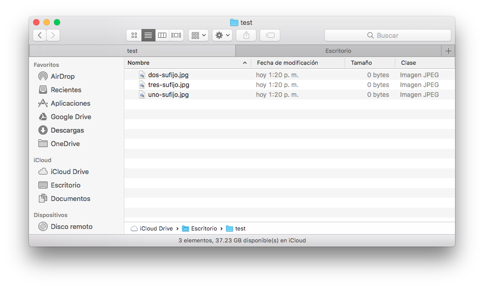Minimize the window with yellow button
This screenshot has height=288, width=484.
(47, 22)
